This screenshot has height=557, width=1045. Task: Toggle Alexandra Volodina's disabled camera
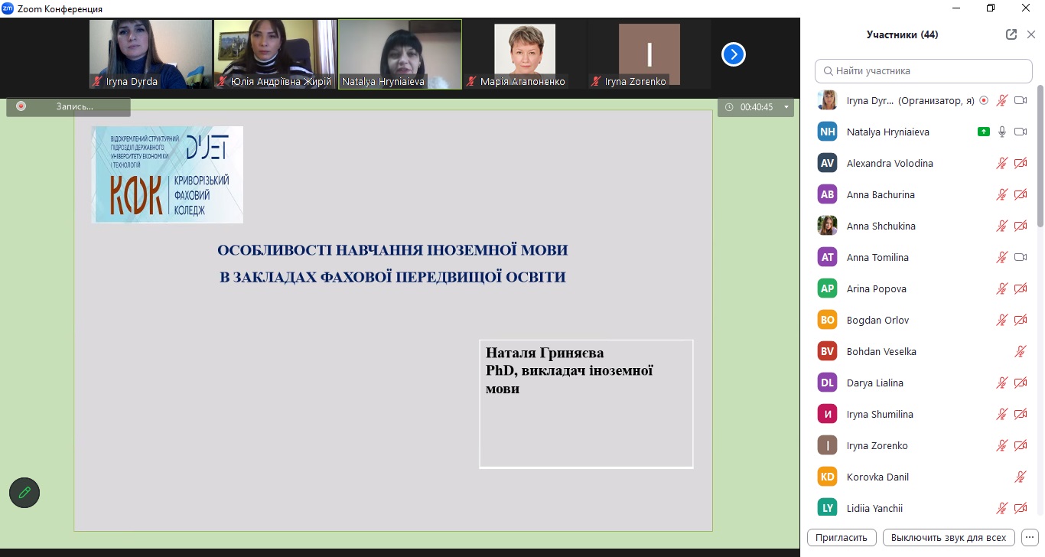point(1020,163)
